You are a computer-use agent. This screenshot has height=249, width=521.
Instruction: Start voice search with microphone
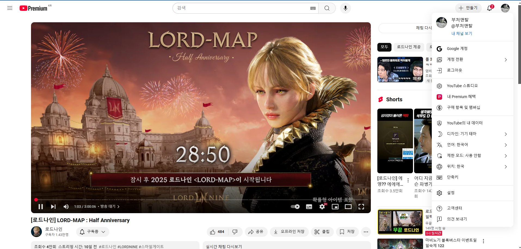pyautogui.click(x=346, y=8)
